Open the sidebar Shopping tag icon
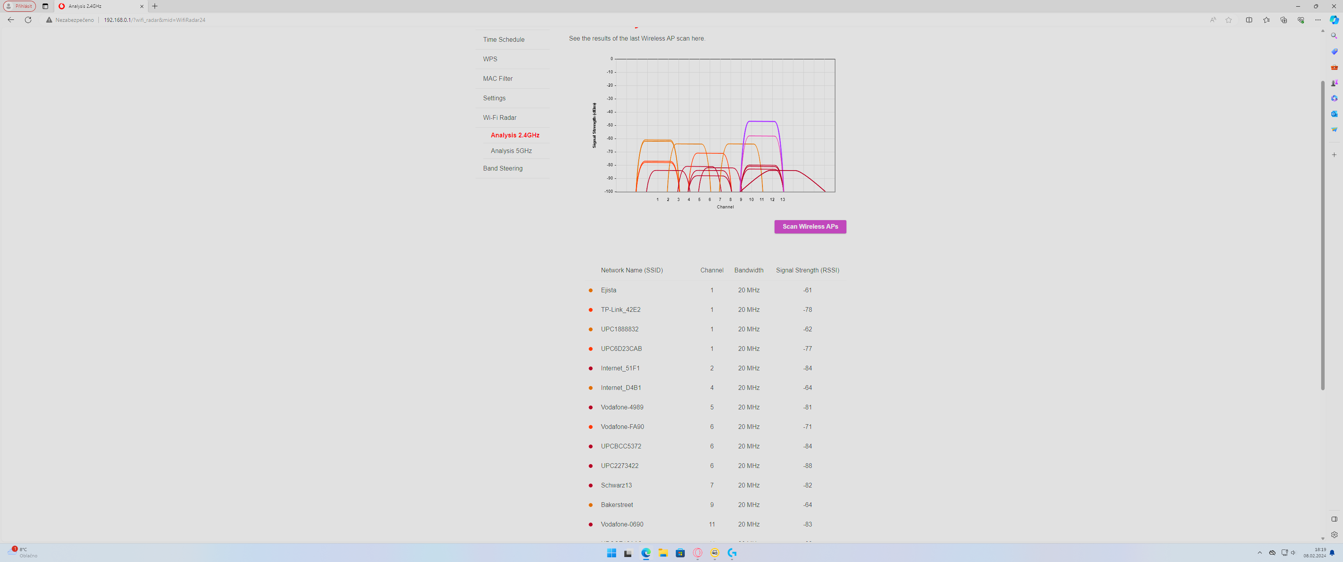The height and width of the screenshot is (562, 1343). point(1334,52)
